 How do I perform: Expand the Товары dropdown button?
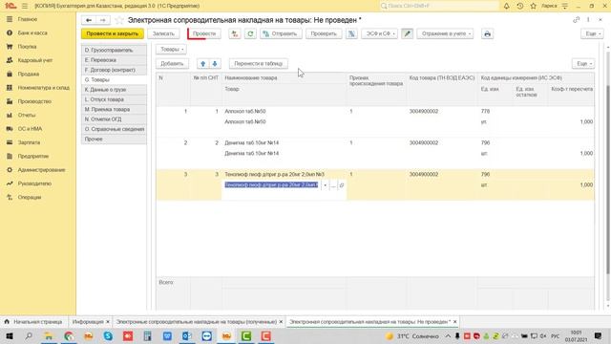click(x=171, y=50)
